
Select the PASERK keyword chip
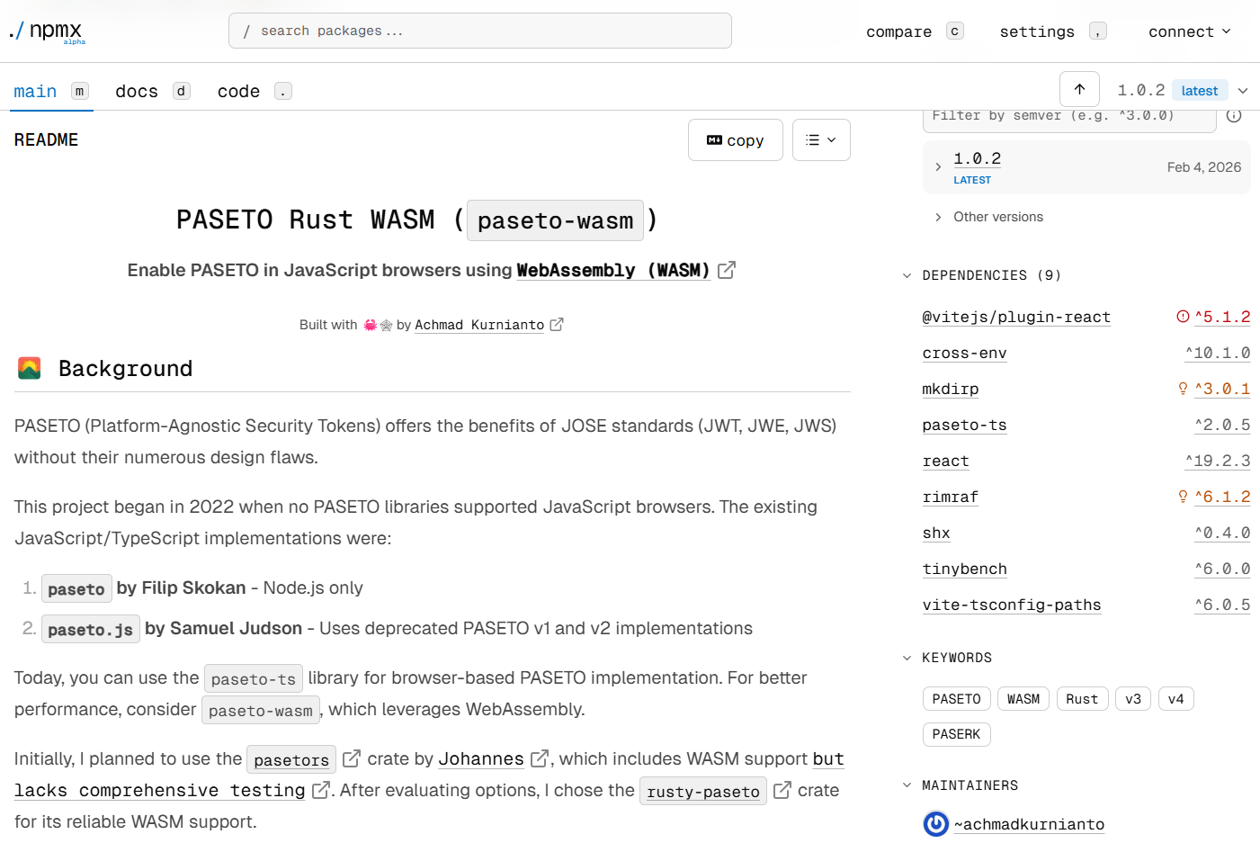pyautogui.click(x=956, y=734)
